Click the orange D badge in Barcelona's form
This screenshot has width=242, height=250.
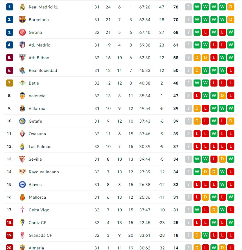(x=231, y=20)
